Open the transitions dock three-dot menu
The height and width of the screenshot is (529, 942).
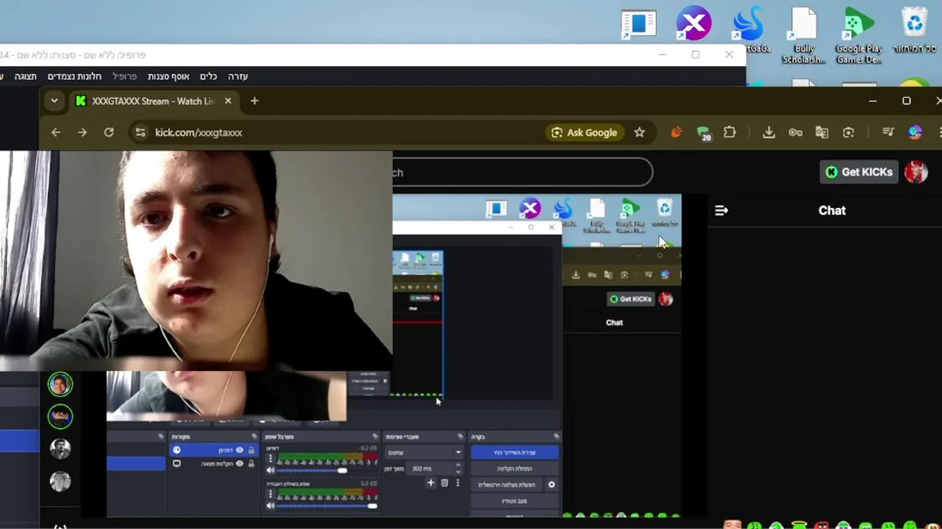click(457, 483)
